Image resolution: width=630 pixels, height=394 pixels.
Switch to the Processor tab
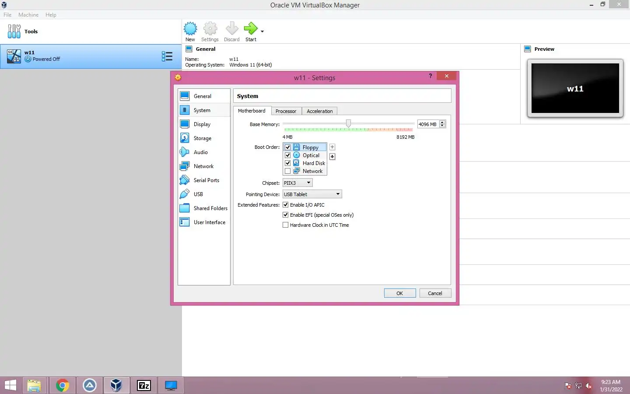(x=286, y=111)
